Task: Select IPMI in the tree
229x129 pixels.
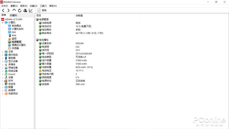Action: click(x=14, y=35)
